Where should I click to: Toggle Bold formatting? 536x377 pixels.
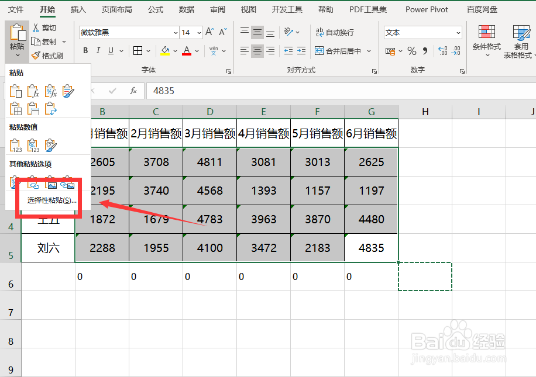[x=85, y=51]
